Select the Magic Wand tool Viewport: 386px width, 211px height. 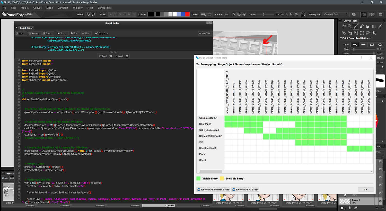374,33
